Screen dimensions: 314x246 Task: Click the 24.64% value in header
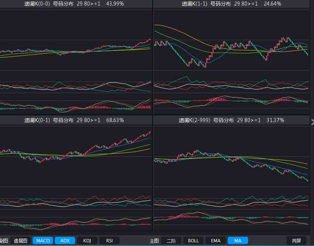click(273, 4)
